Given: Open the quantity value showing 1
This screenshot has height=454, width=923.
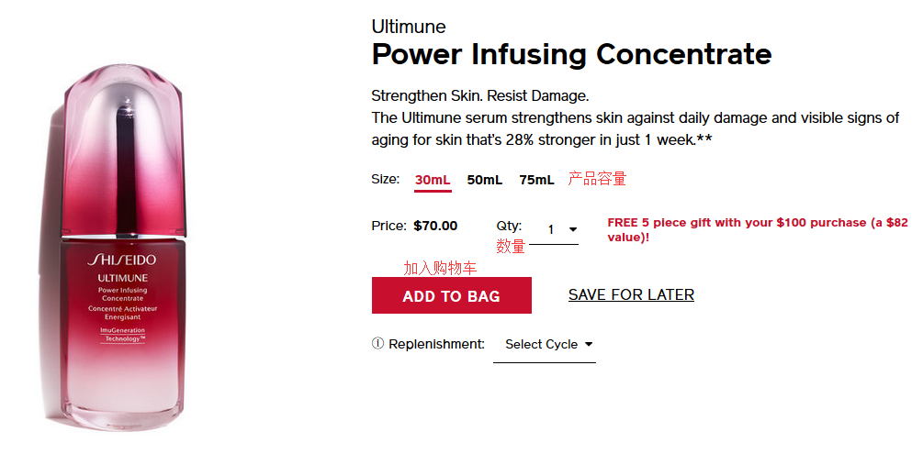Looking at the screenshot, I should (x=552, y=230).
